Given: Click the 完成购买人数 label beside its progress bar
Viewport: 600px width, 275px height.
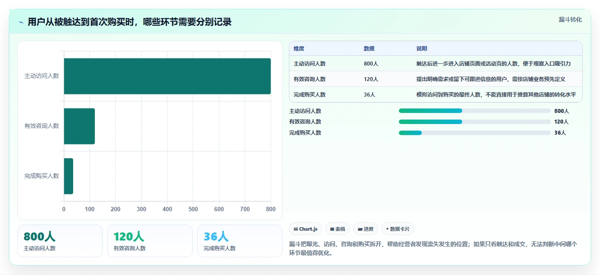Looking at the screenshot, I should (305, 133).
